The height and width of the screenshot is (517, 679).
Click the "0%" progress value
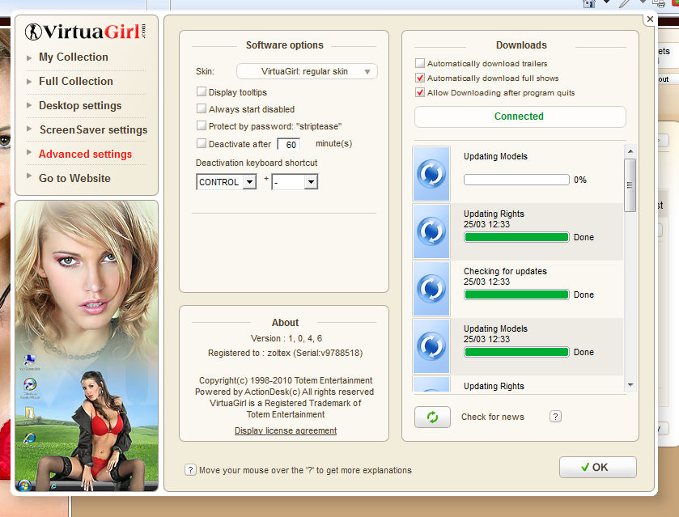(579, 180)
